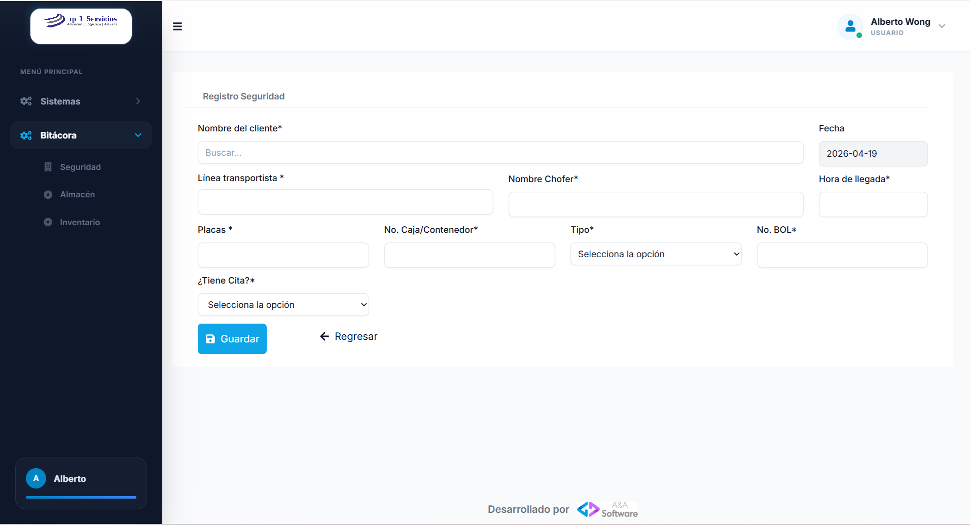Click the Almacén circle icon
970x525 pixels.
[48, 195]
